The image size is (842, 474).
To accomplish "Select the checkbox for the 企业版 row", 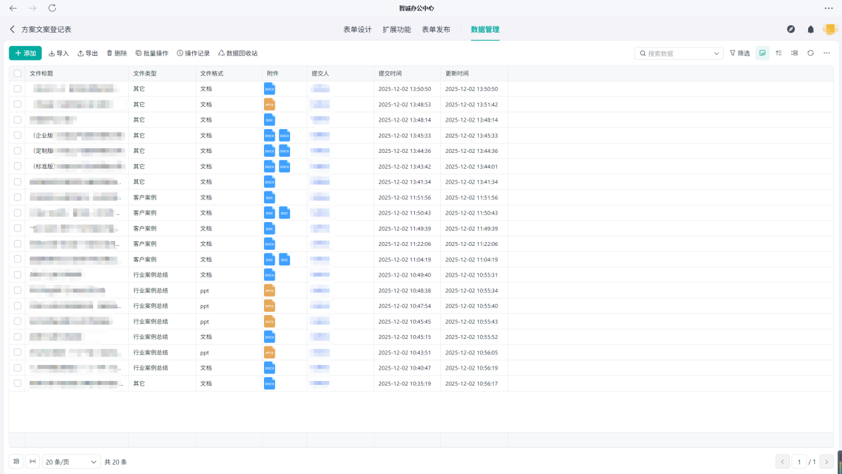I will tap(17, 135).
